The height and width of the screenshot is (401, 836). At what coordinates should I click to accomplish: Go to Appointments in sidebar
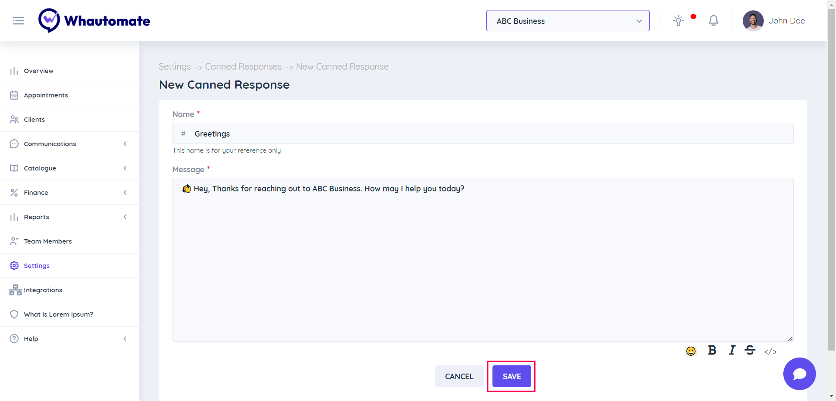(46, 95)
